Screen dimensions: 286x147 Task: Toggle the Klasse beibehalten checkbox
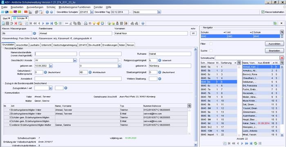(x=263, y=12)
